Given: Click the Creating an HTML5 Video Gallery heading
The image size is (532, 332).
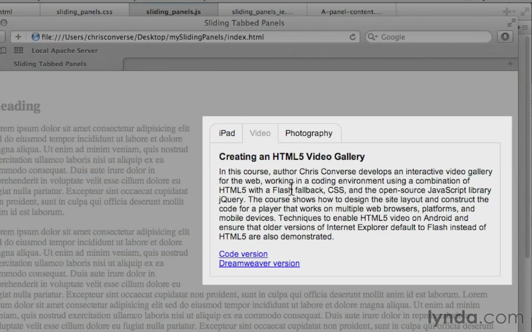Looking at the screenshot, I should click(292, 157).
